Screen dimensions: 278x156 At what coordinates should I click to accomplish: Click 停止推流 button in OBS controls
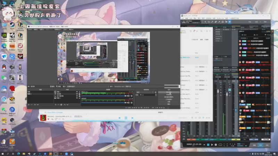tap(169, 92)
